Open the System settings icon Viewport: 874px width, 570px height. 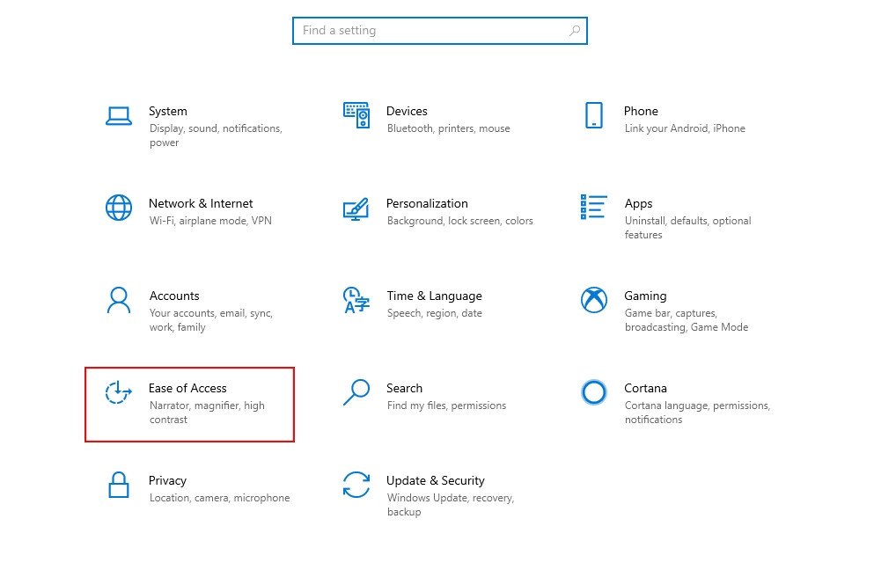tap(119, 115)
